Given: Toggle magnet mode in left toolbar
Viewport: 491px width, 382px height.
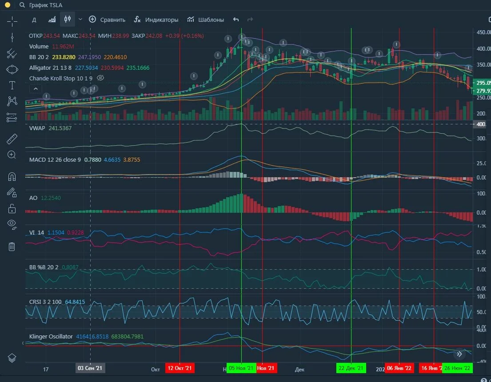Looking at the screenshot, I should click(x=12, y=177).
